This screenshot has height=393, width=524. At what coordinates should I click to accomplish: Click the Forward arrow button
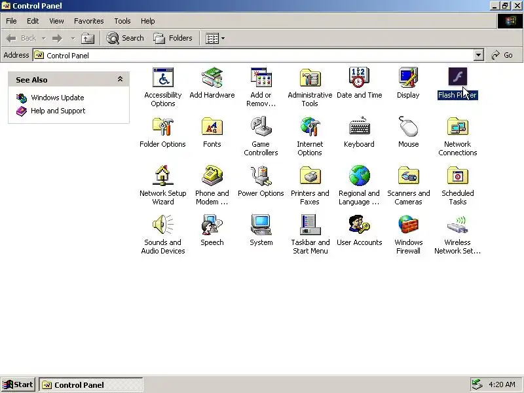[58, 39]
